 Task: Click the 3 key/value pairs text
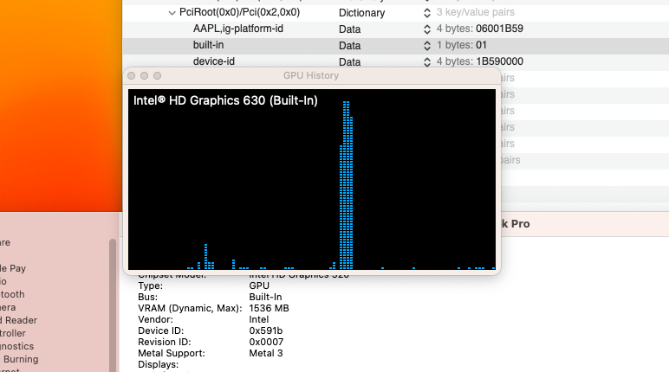(475, 12)
